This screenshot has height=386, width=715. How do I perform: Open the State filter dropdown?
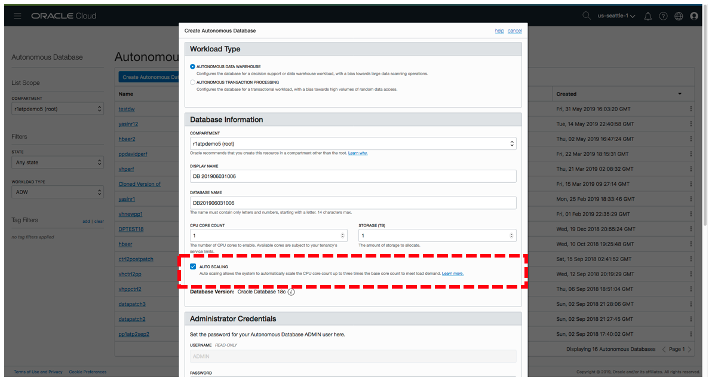pos(57,163)
